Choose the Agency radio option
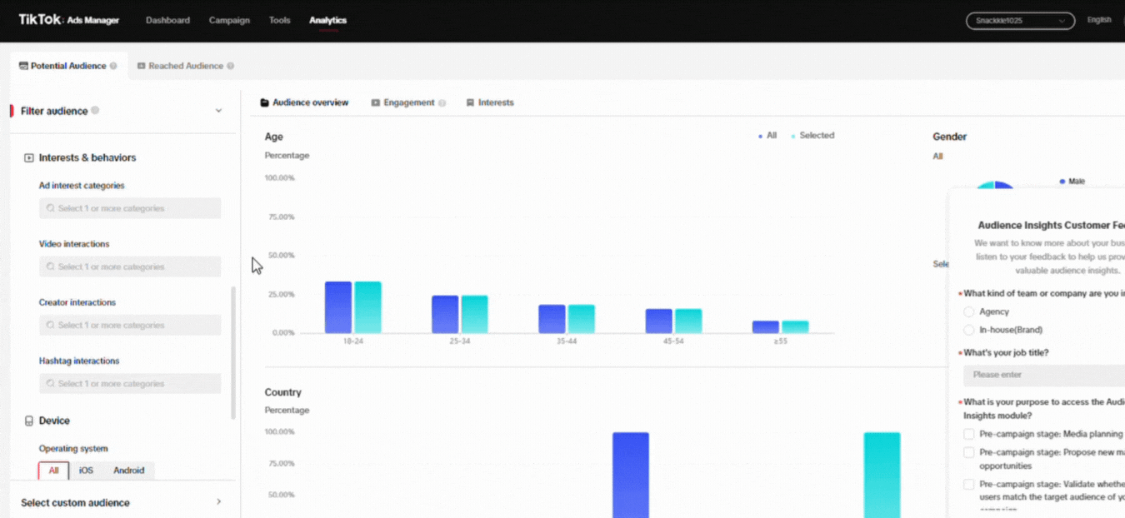 (x=968, y=311)
